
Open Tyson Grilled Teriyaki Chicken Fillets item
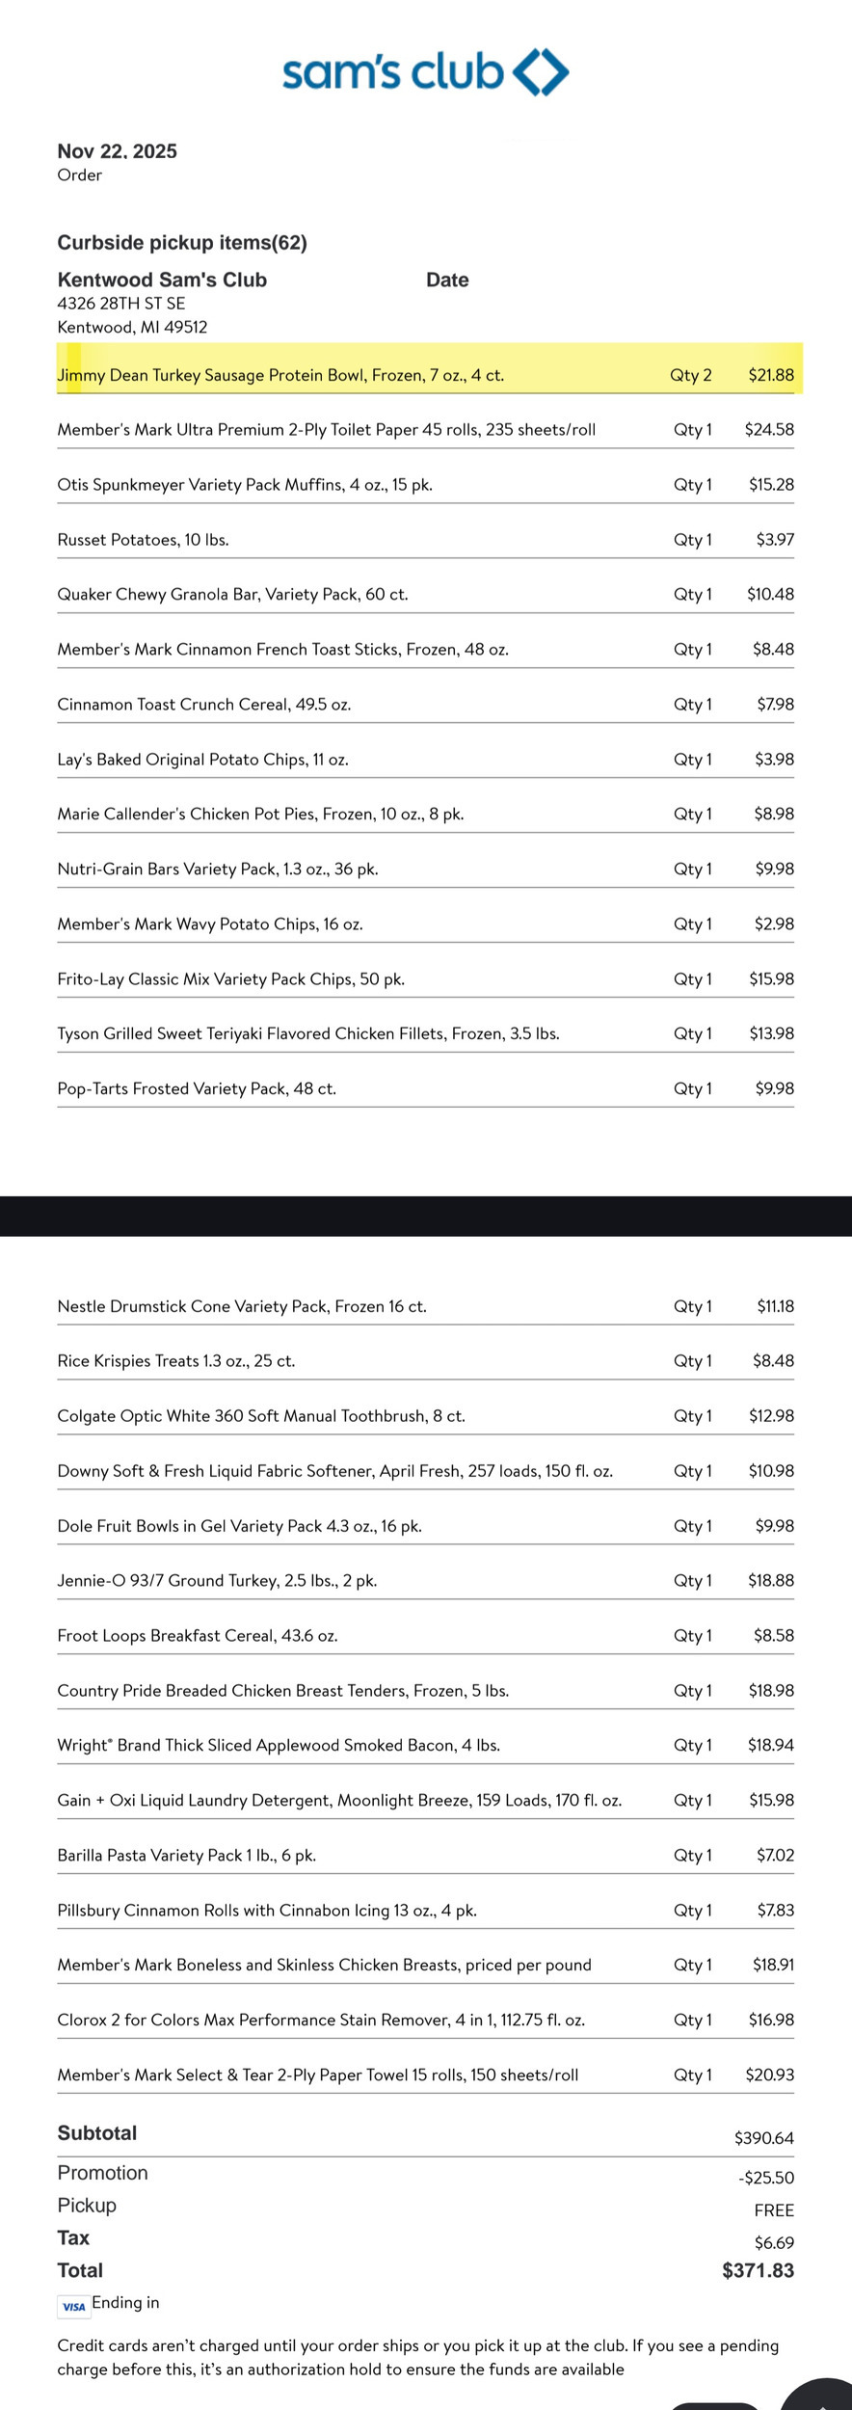point(307,1034)
